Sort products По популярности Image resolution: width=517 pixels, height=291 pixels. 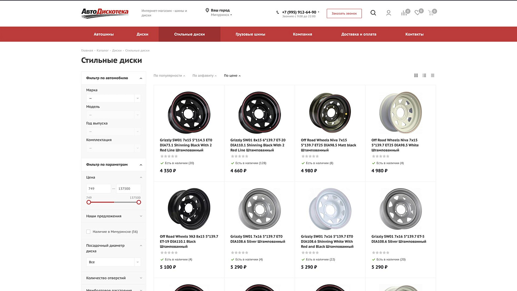pos(169,76)
